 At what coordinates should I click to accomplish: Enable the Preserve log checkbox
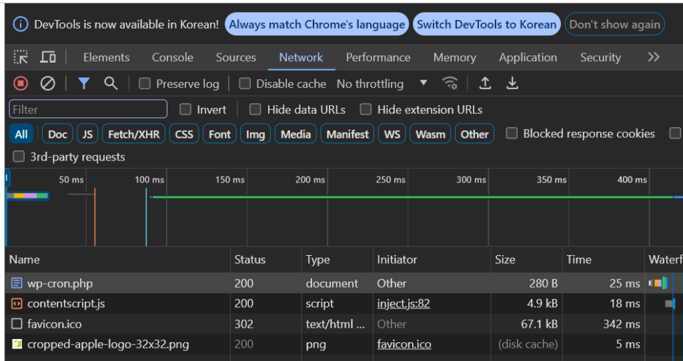(x=145, y=84)
